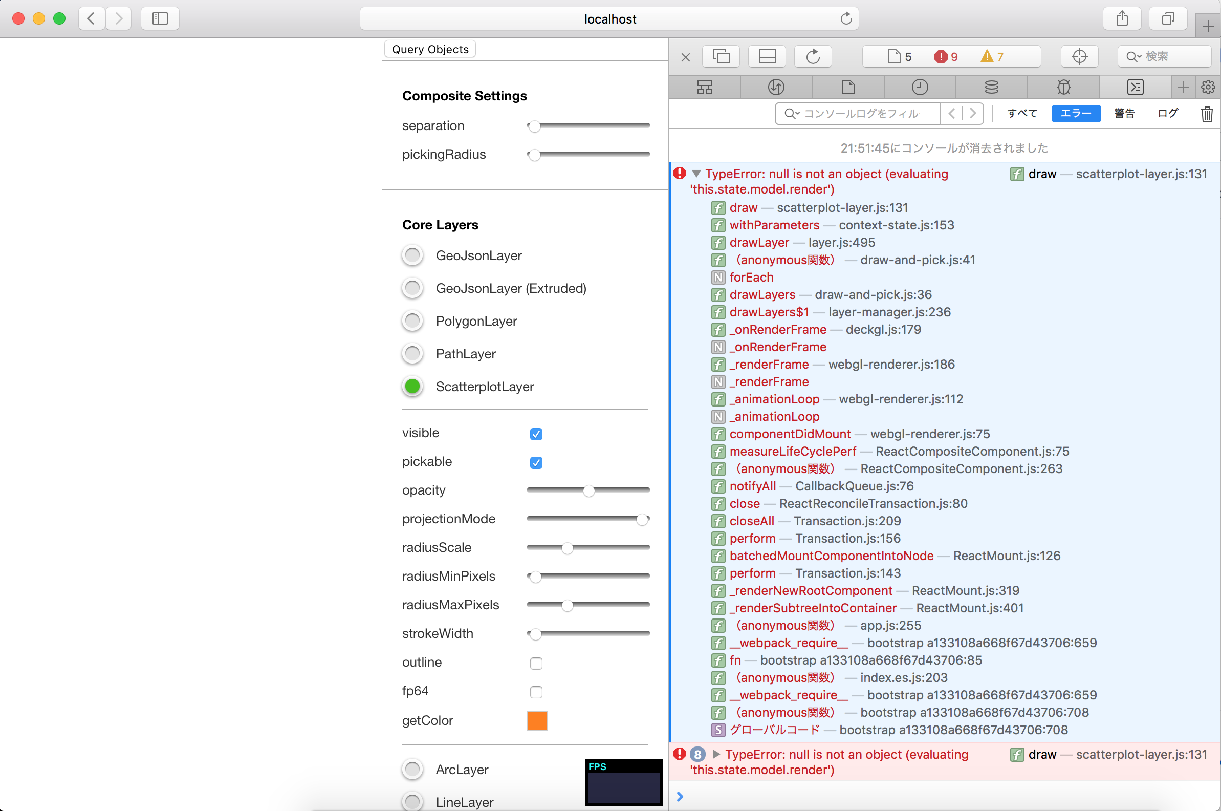The height and width of the screenshot is (811, 1221).
Task: Clear the console using the trash icon
Action: pyautogui.click(x=1206, y=114)
